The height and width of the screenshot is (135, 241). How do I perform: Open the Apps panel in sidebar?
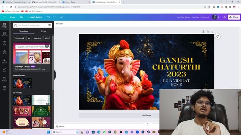tap(5, 88)
